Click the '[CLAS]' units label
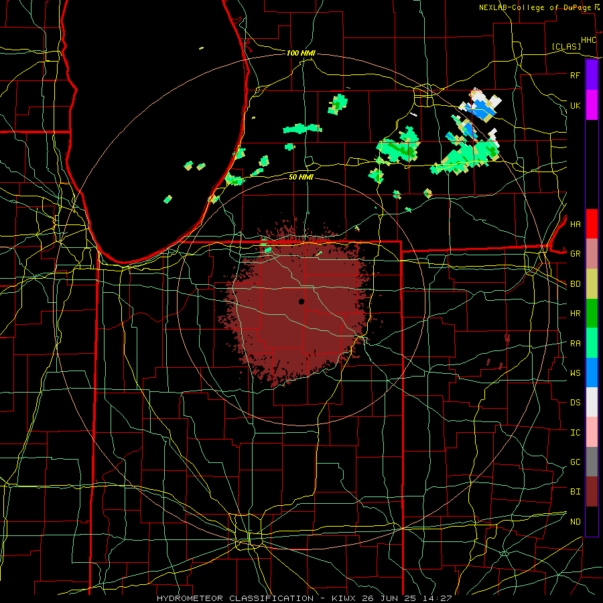Image resolution: width=603 pixels, height=603 pixels. click(x=566, y=46)
